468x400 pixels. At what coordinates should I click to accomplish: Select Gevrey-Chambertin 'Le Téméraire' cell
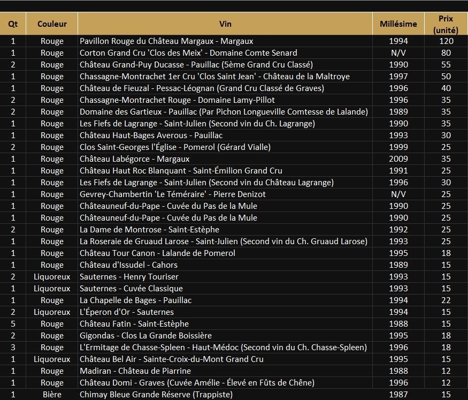tap(225, 194)
